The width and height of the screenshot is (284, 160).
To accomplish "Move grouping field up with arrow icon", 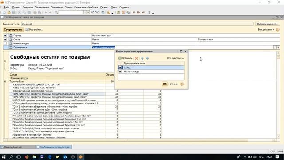I will click(x=142, y=58).
